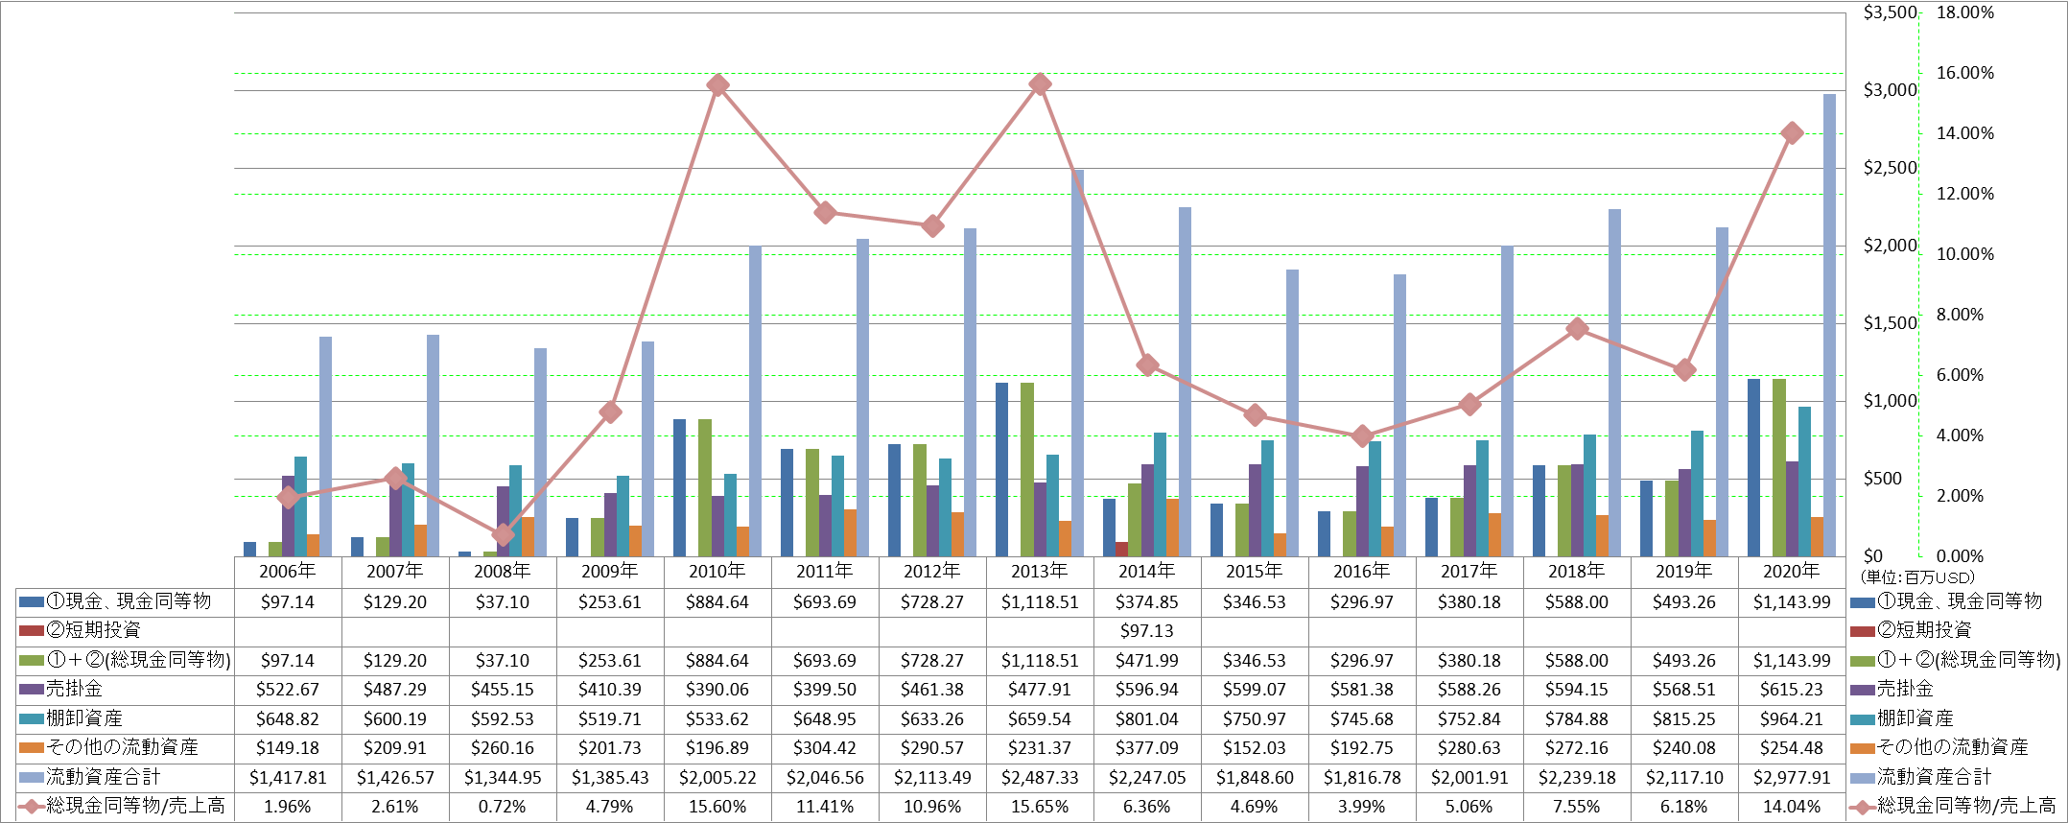The height and width of the screenshot is (823, 2068).
Task: Click cell 0.72% in ratio row
Action: coord(503,807)
